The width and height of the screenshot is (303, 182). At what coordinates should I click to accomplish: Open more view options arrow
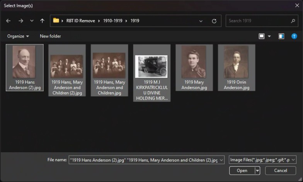(269, 36)
